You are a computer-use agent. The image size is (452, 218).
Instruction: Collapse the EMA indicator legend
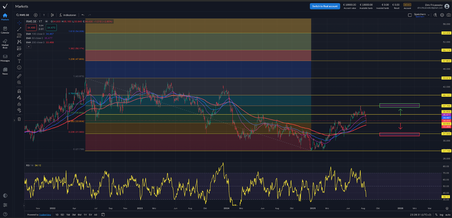point(28,47)
